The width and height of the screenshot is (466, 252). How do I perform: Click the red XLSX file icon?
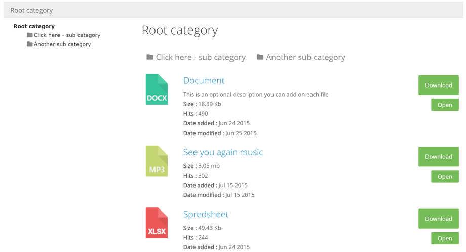point(157,223)
